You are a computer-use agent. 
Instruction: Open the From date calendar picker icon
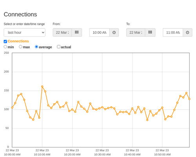76,32
